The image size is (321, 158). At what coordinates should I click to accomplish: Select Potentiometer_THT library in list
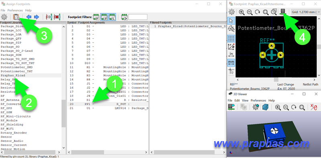tap(16, 71)
